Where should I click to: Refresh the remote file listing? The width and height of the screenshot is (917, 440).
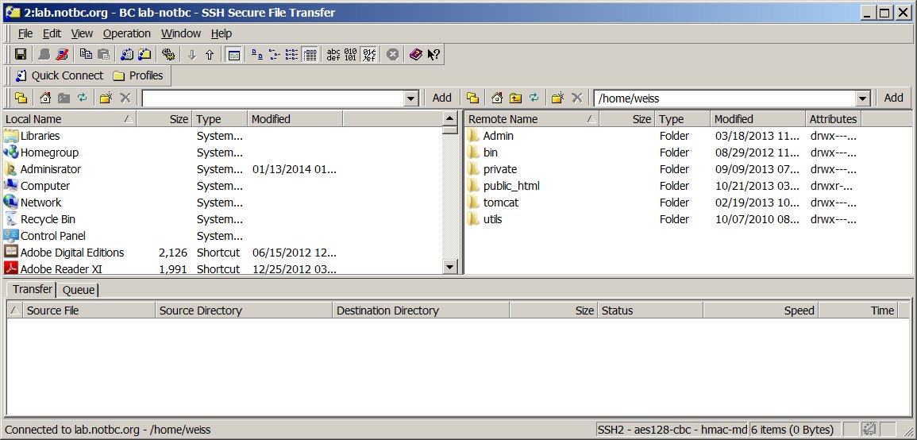(534, 98)
